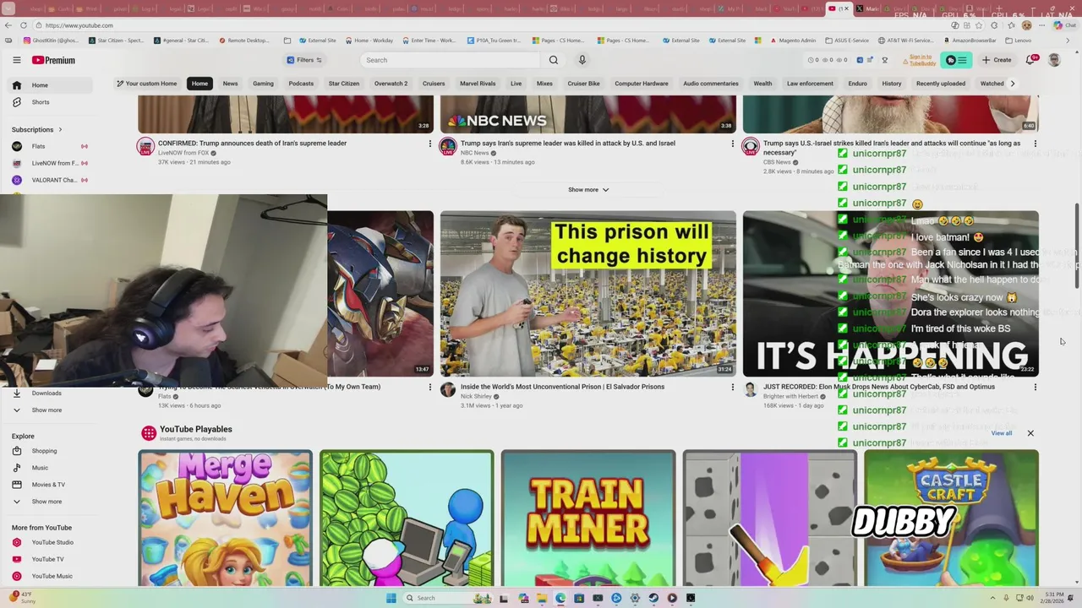Open the Filters dropdown
Viewport: 1082px width, 608px height.
[304, 60]
